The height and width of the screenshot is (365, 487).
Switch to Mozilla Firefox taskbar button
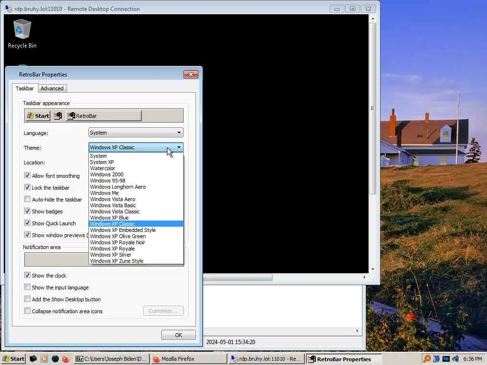189,359
